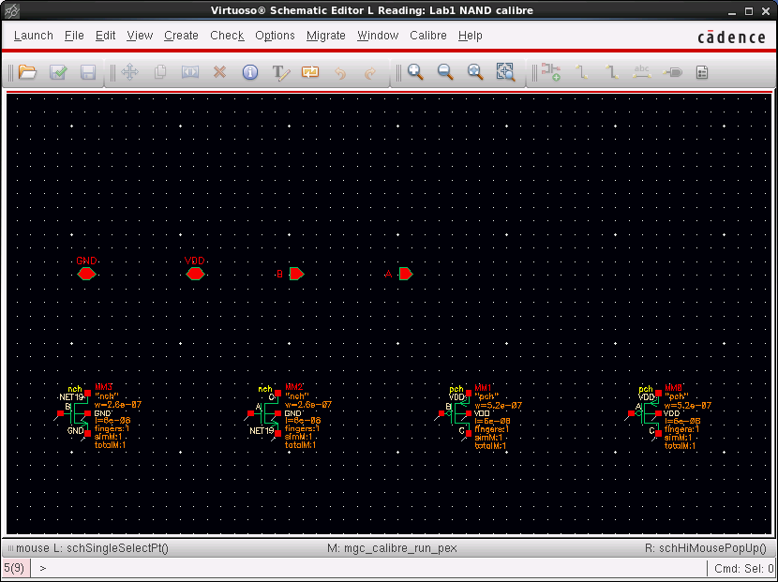
Task: Select the Stretch tool icon
Action: point(190,72)
